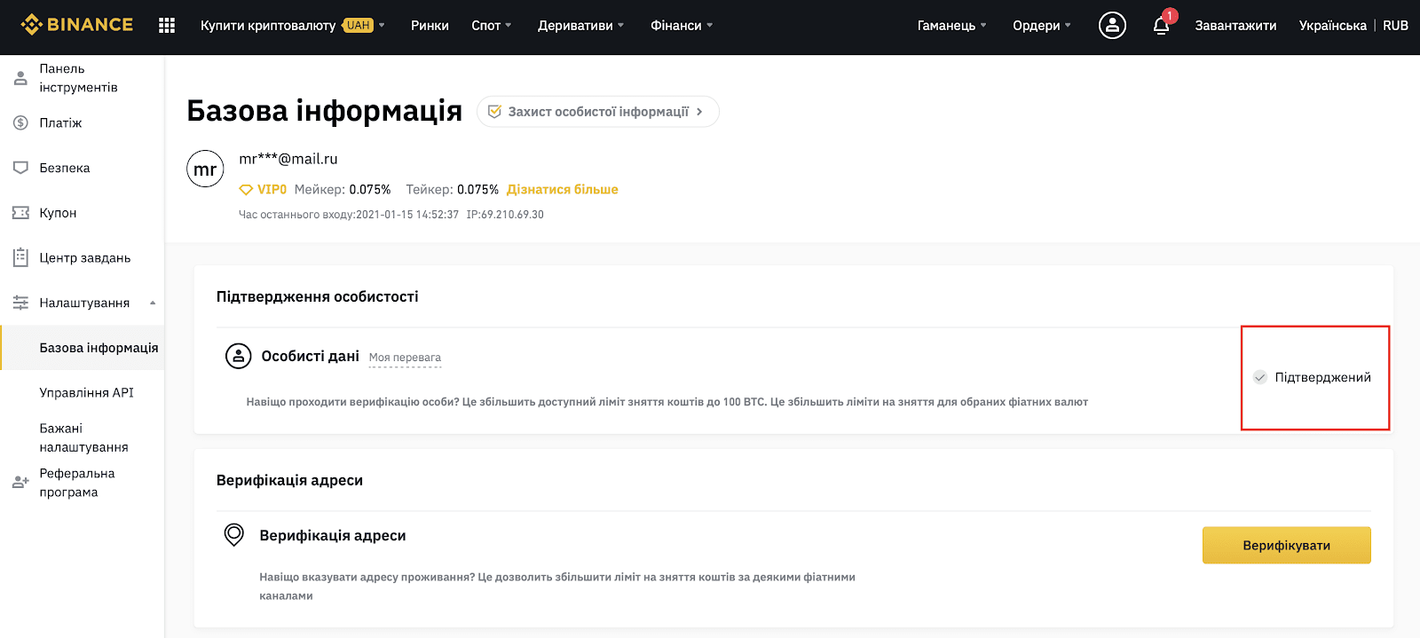Click Дізнатися більше link
This screenshot has height=638, width=1420.
pos(563,189)
